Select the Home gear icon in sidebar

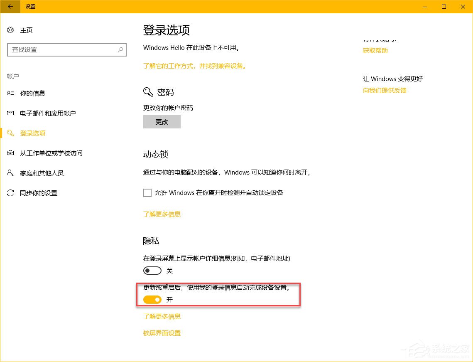point(10,30)
